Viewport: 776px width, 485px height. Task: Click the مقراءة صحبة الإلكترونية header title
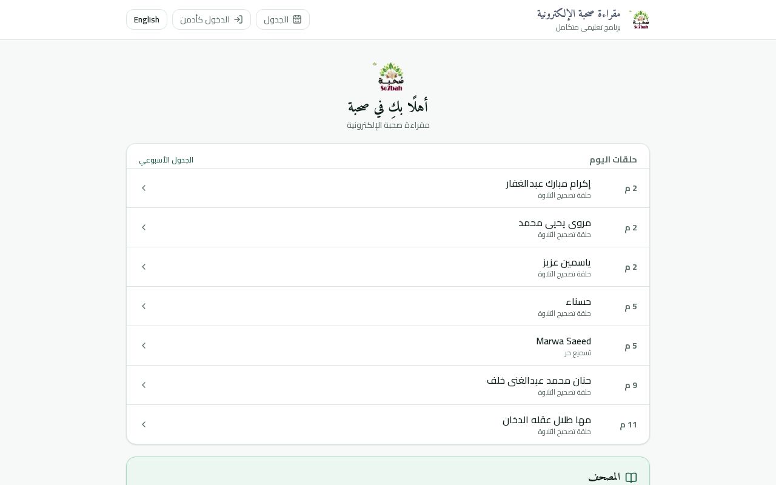click(578, 14)
